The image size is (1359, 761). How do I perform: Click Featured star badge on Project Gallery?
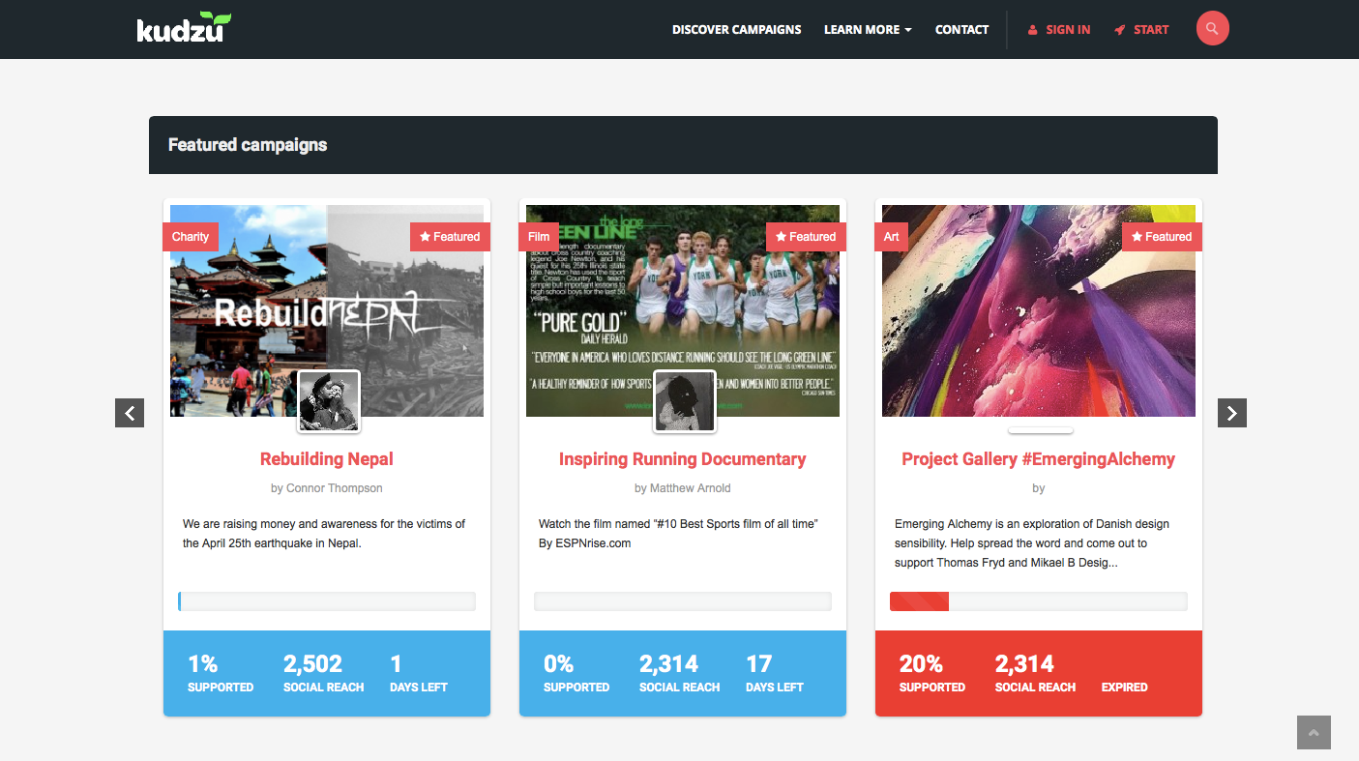(1162, 237)
